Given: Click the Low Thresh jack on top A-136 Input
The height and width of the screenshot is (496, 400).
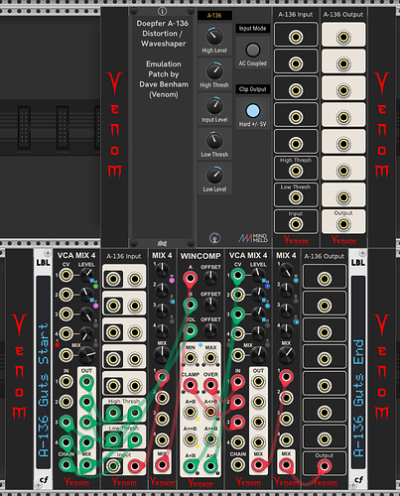Looking at the screenshot, I should point(296,197).
